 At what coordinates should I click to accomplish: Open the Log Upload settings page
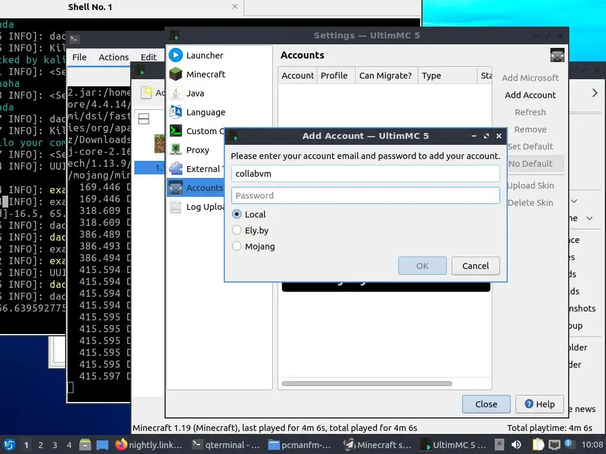click(x=196, y=206)
